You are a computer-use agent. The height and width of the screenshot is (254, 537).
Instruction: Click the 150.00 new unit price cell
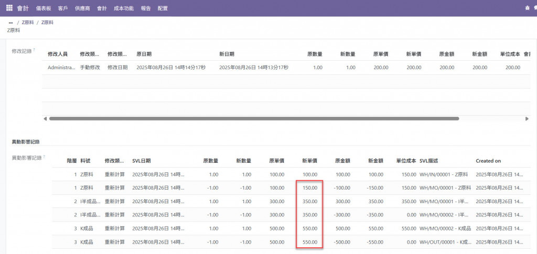point(310,188)
